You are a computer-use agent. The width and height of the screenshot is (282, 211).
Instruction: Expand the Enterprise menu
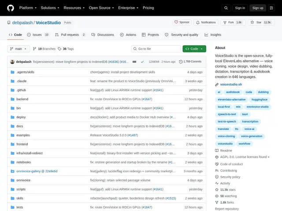click(128, 8)
